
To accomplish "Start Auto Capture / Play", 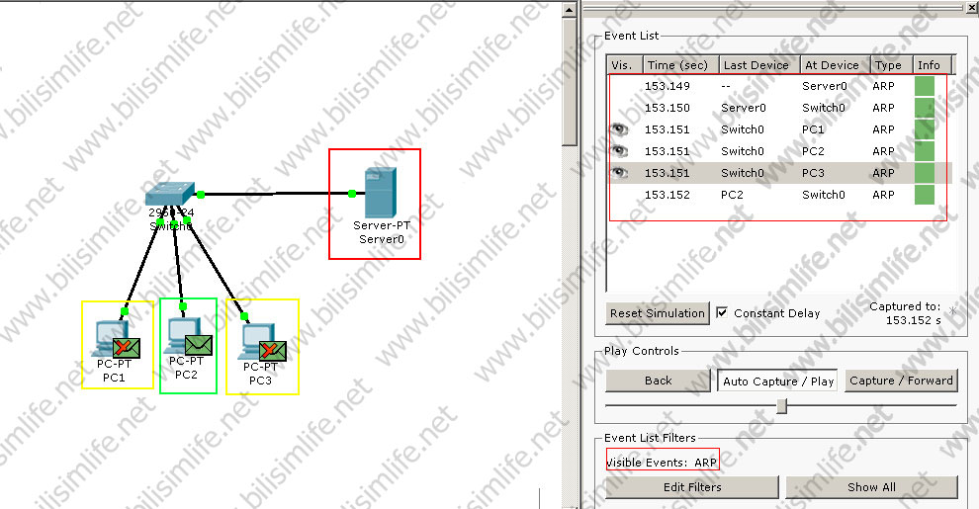I will tap(778, 381).
